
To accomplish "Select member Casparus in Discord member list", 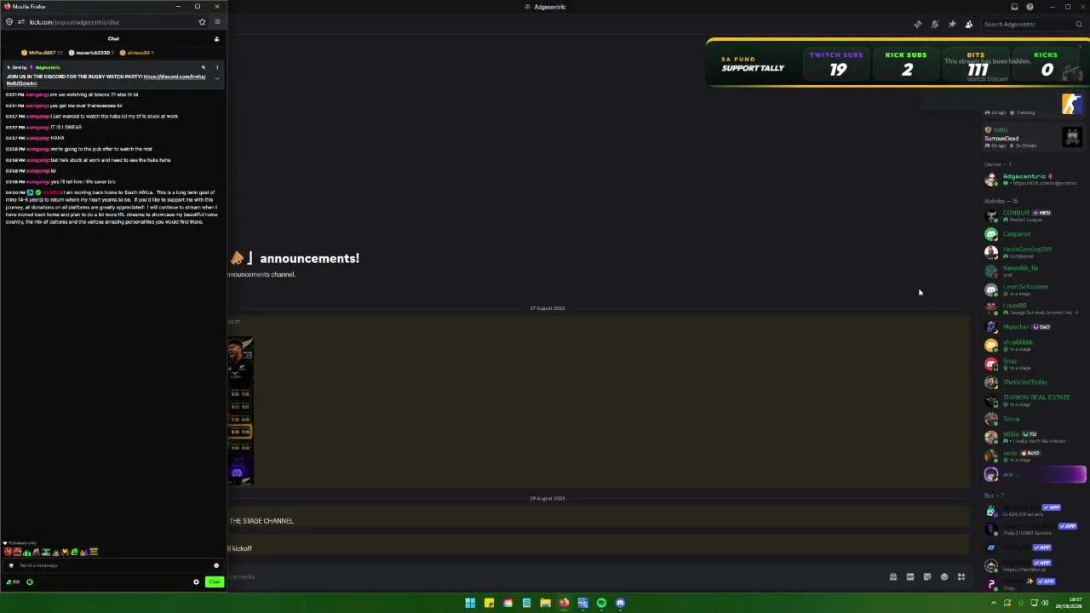I will [x=1035, y=234].
